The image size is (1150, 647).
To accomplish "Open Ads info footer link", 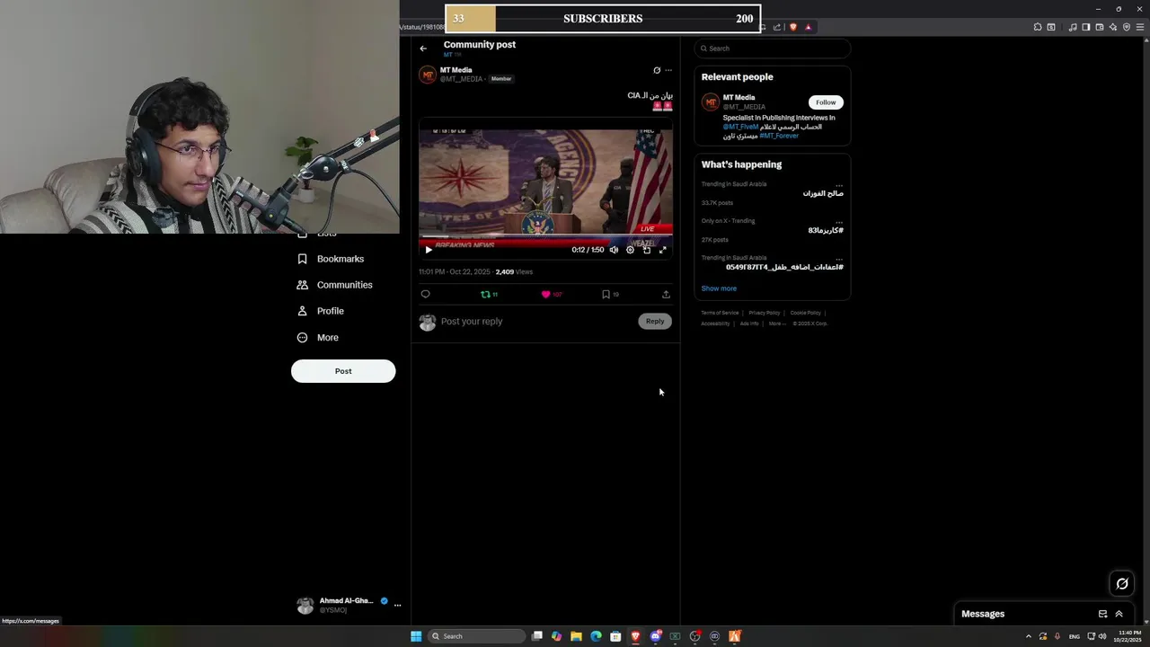I will coord(749,323).
